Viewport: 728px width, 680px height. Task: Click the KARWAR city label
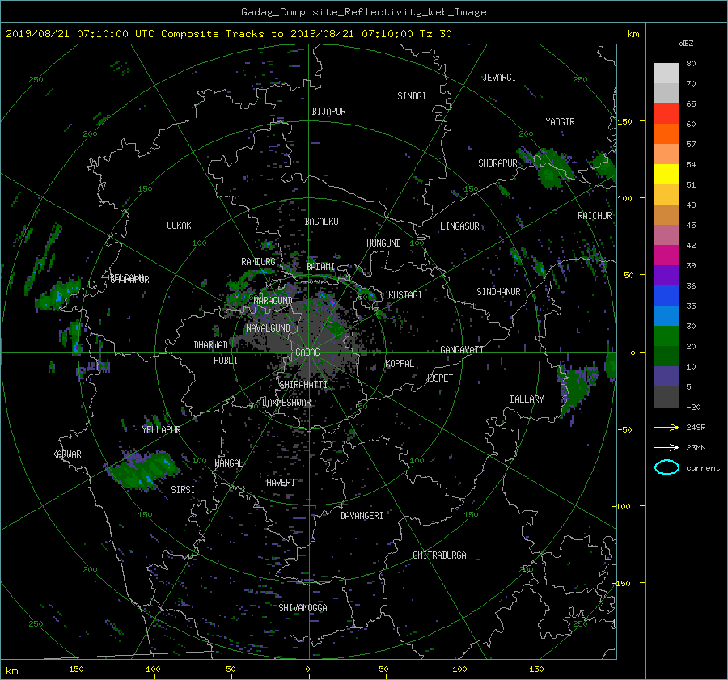66,454
